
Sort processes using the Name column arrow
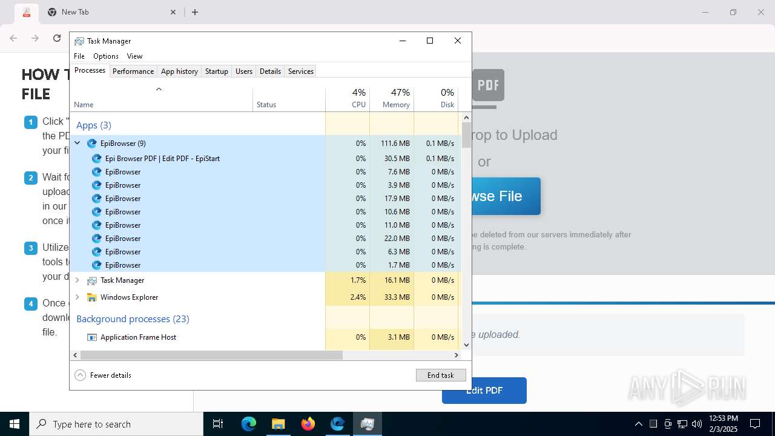[x=159, y=90]
